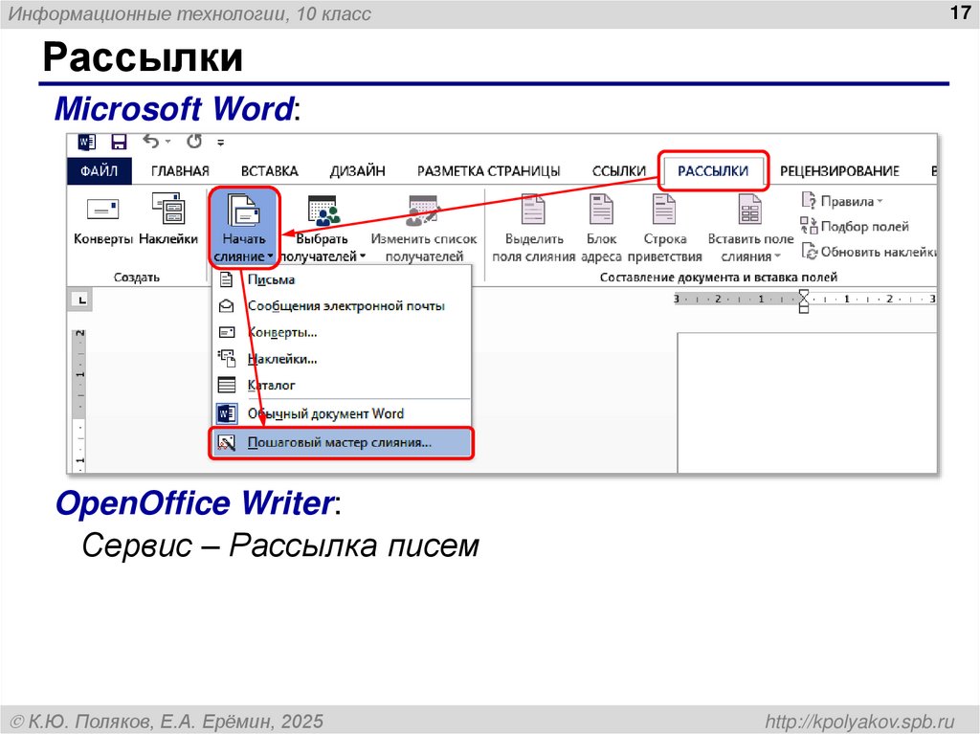This screenshot has width=980, height=734.
Task: Choose Письма from the merge menu
Action: click(x=342, y=279)
